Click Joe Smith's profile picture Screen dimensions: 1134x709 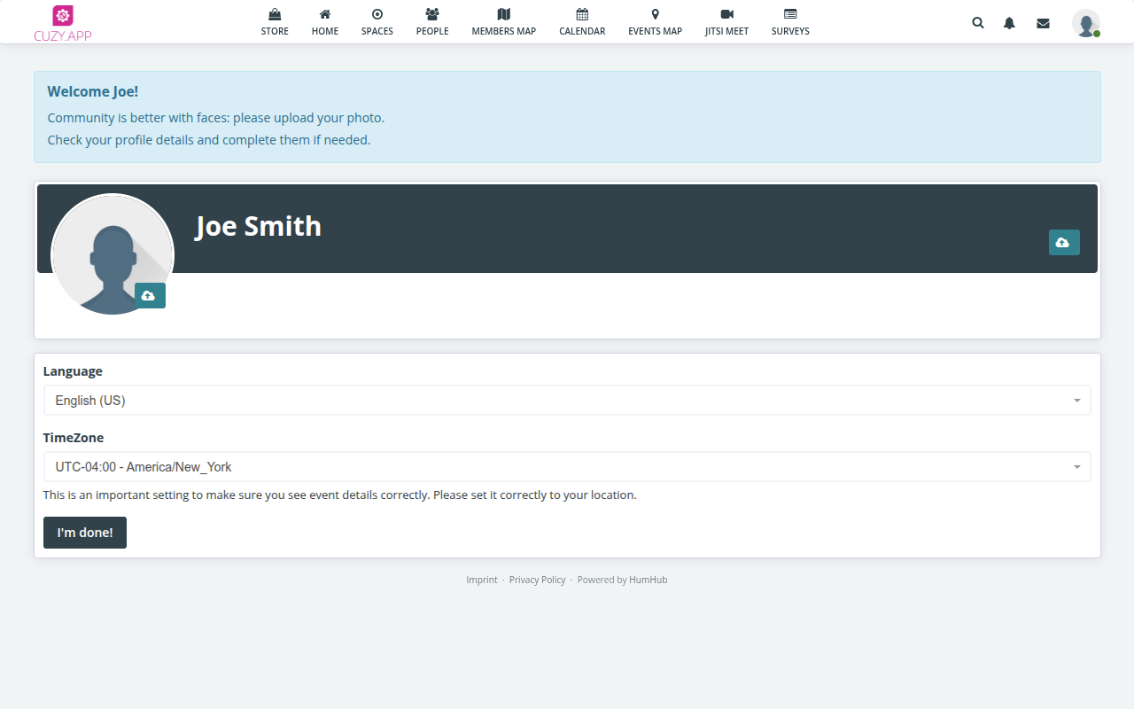[113, 254]
